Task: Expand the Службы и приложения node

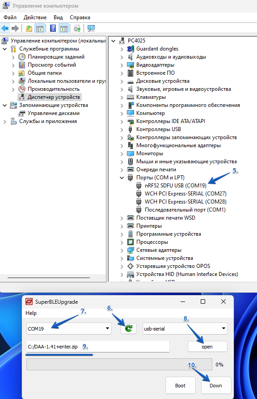Action: [x=5, y=121]
